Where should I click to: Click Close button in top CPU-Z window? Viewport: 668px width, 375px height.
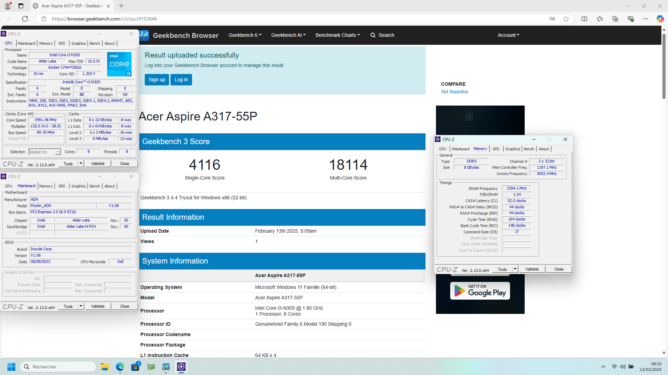(x=125, y=164)
